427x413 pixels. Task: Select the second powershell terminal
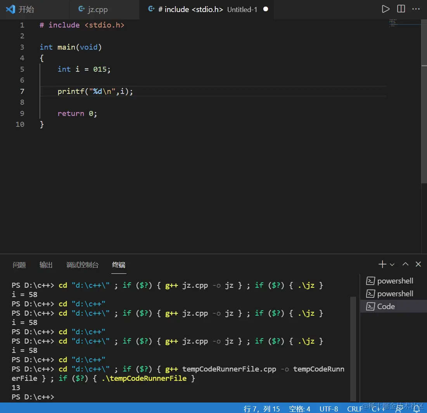tap(394, 294)
